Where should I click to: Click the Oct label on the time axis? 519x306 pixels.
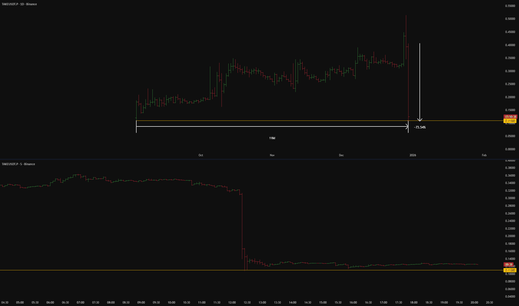[200, 155]
